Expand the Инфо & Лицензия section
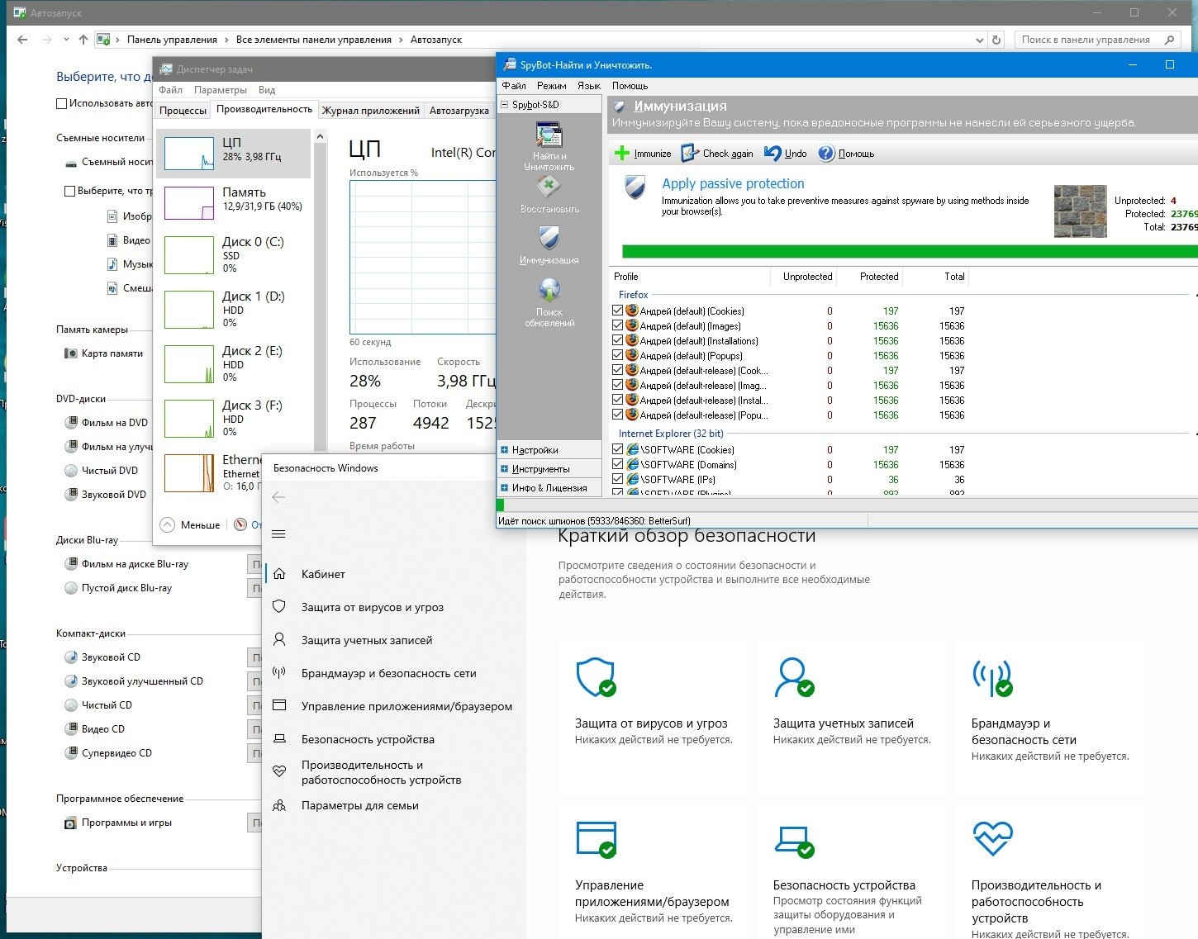Viewport: 1198px width, 939px height. pos(504,488)
